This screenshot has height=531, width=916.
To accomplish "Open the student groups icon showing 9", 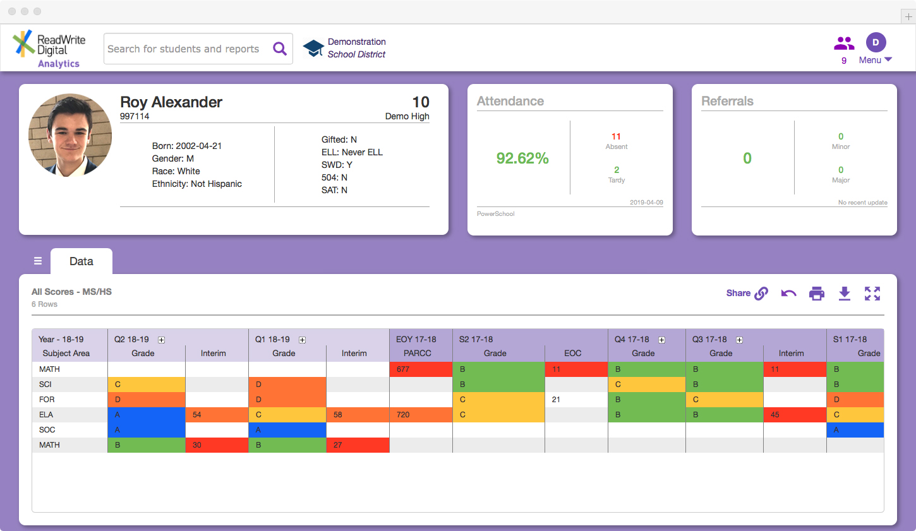I will tap(843, 42).
